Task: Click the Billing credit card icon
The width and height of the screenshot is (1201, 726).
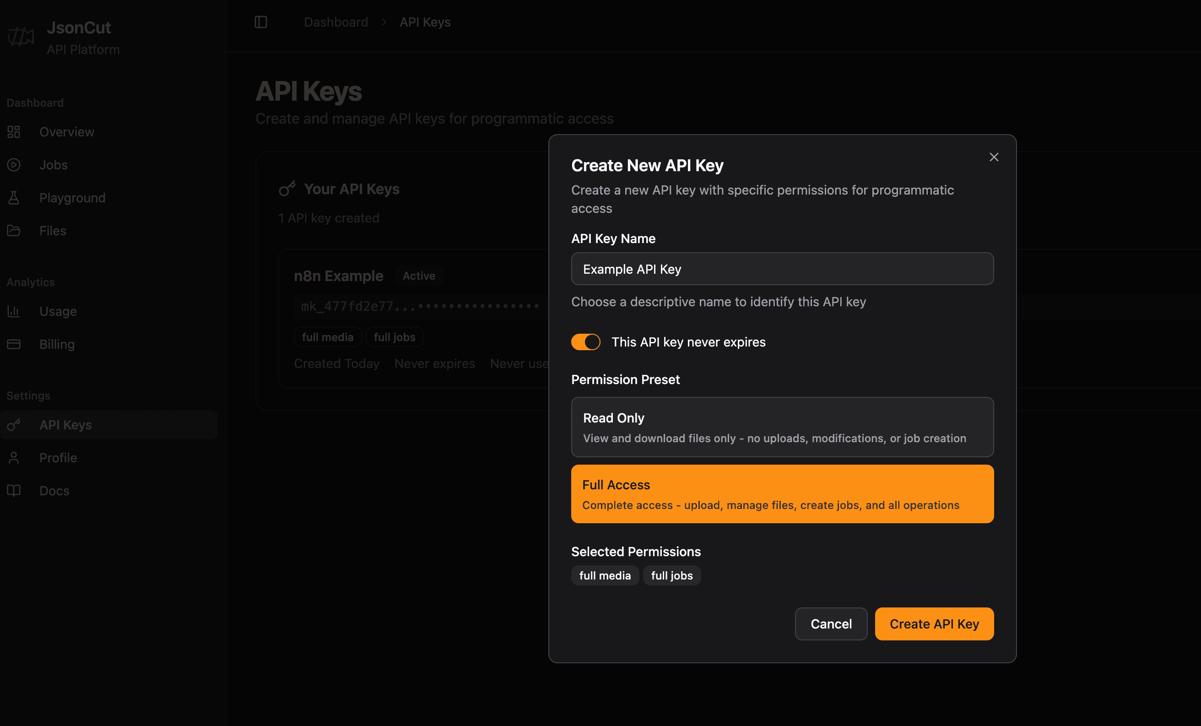Action: click(x=14, y=344)
